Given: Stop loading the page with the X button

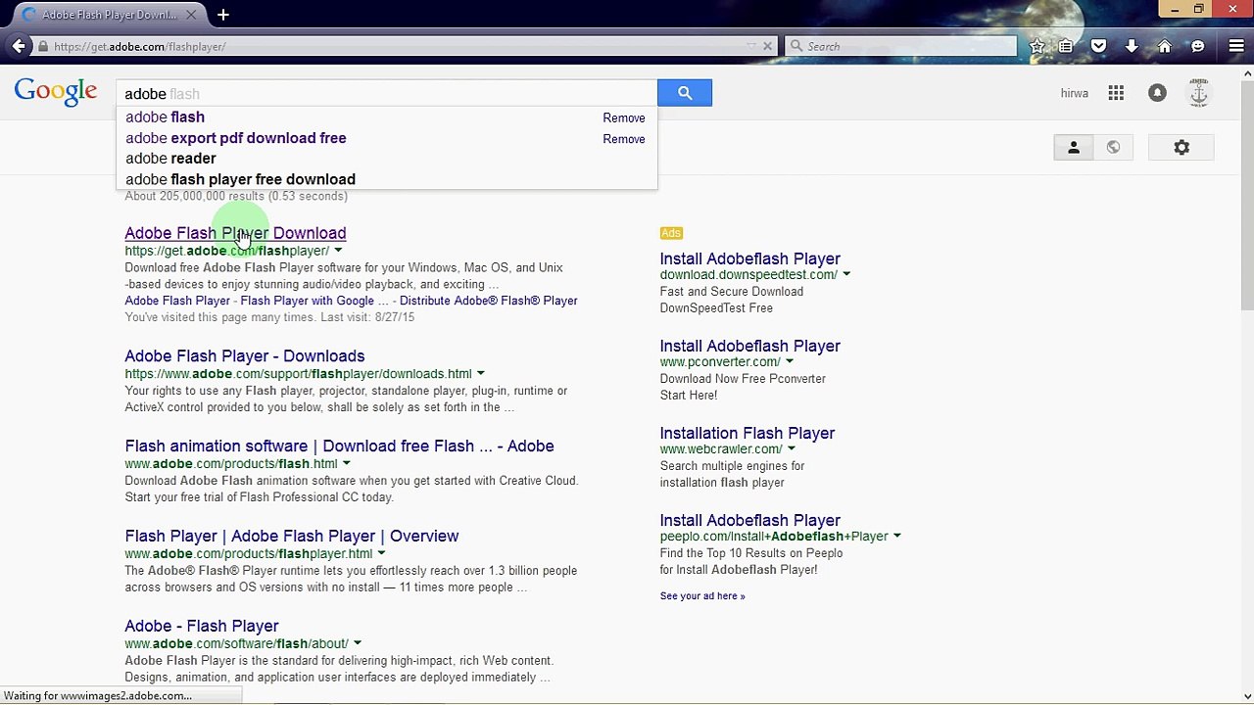Looking at the screenshot, I should 768,46.
